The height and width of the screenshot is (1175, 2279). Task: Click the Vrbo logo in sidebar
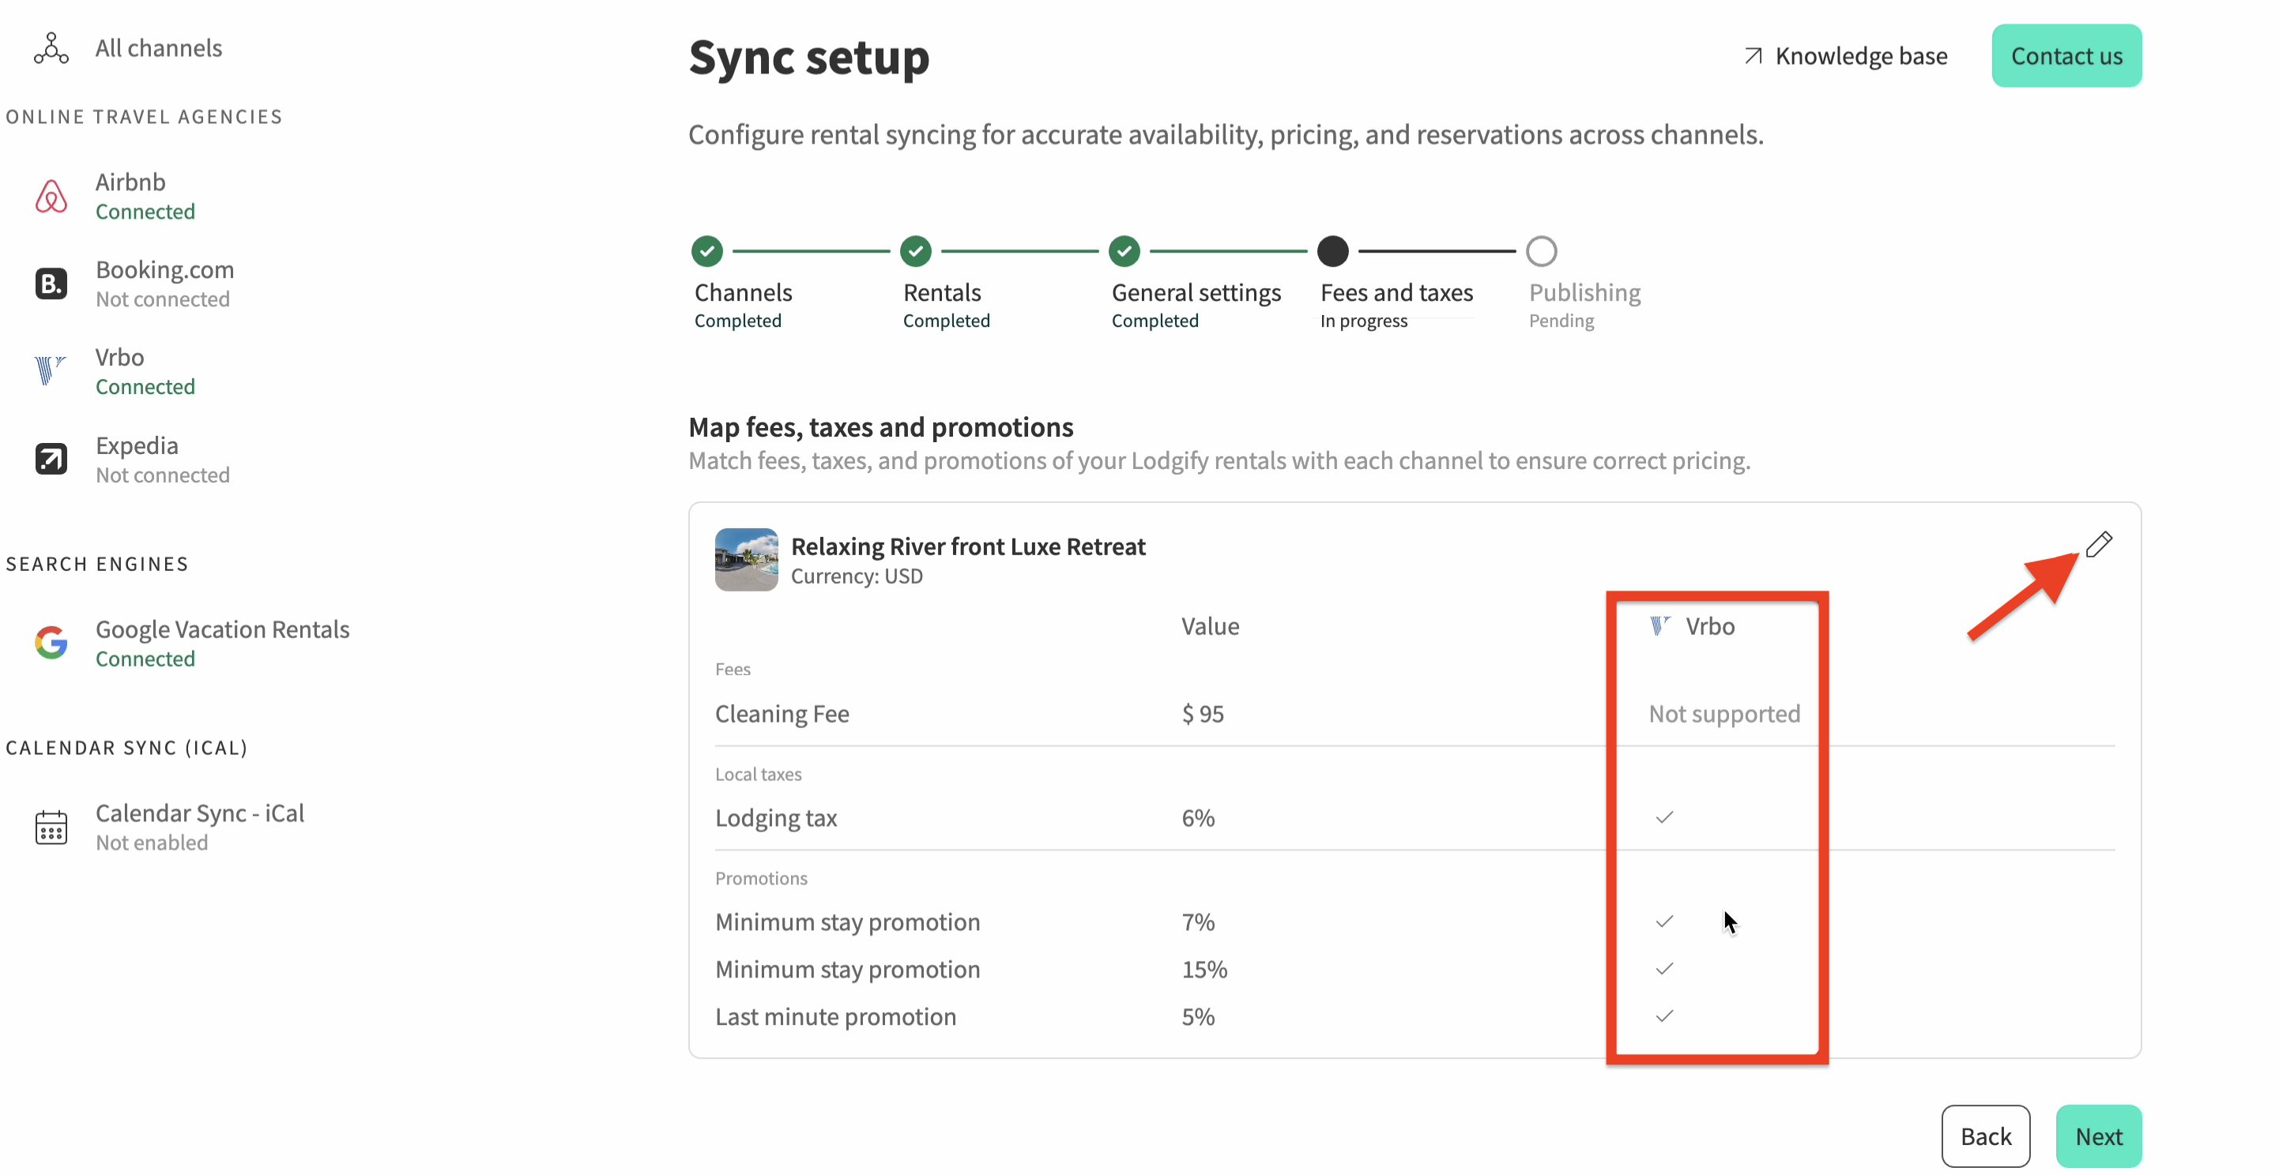50,370
